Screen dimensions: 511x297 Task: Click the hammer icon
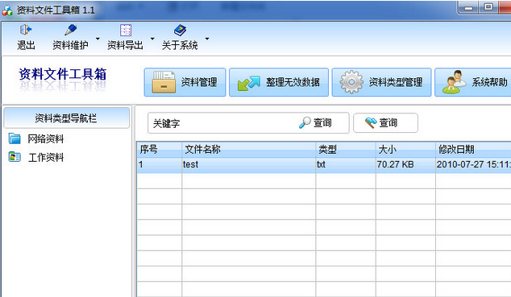click(x=371, y=122)
